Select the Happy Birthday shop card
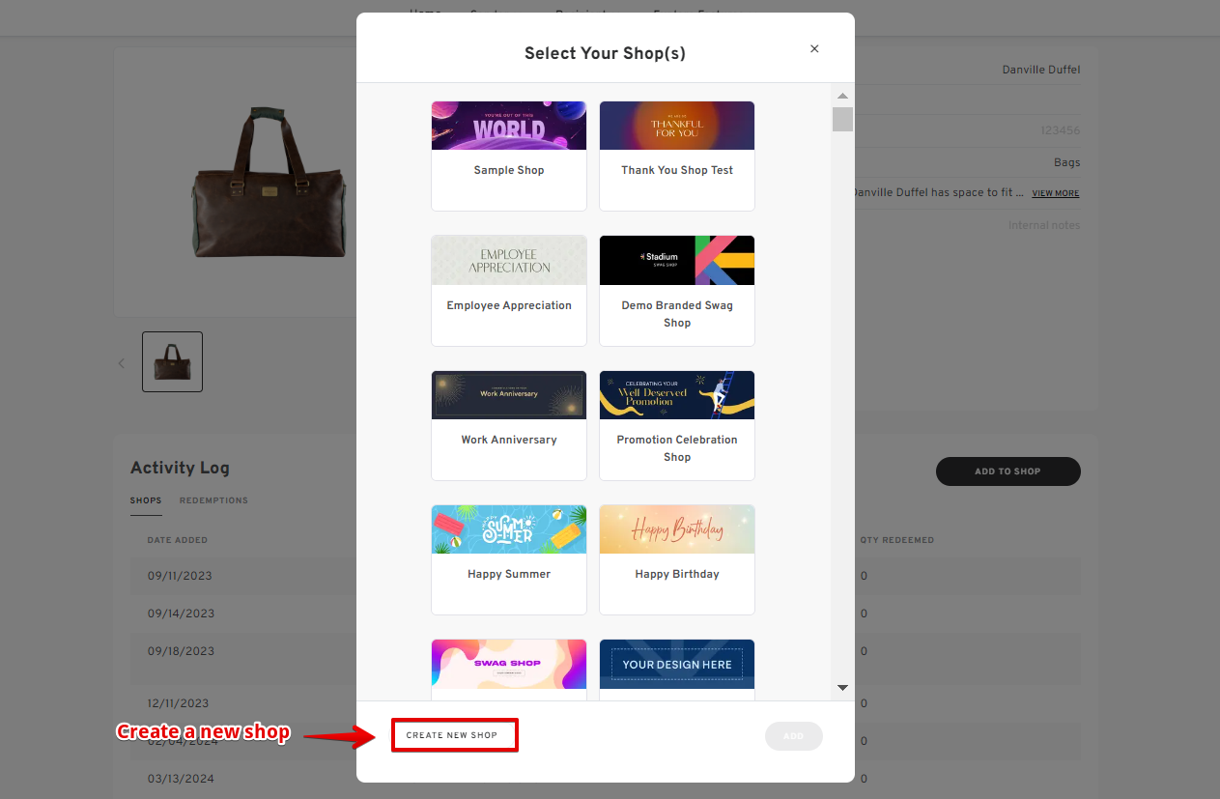 click(677, 559)
